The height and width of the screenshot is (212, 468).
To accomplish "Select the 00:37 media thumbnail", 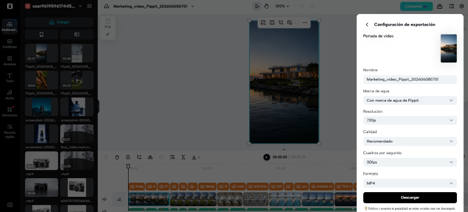I will [42, 53].
